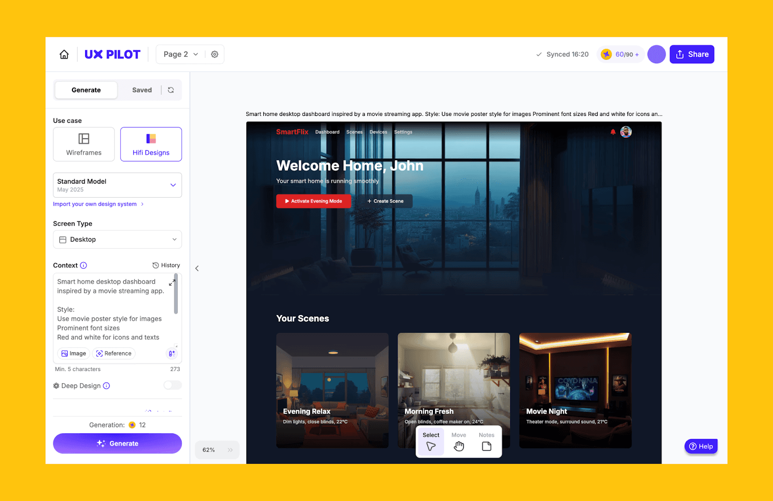Select the Generate tab in the sidebar

[86, 90]
